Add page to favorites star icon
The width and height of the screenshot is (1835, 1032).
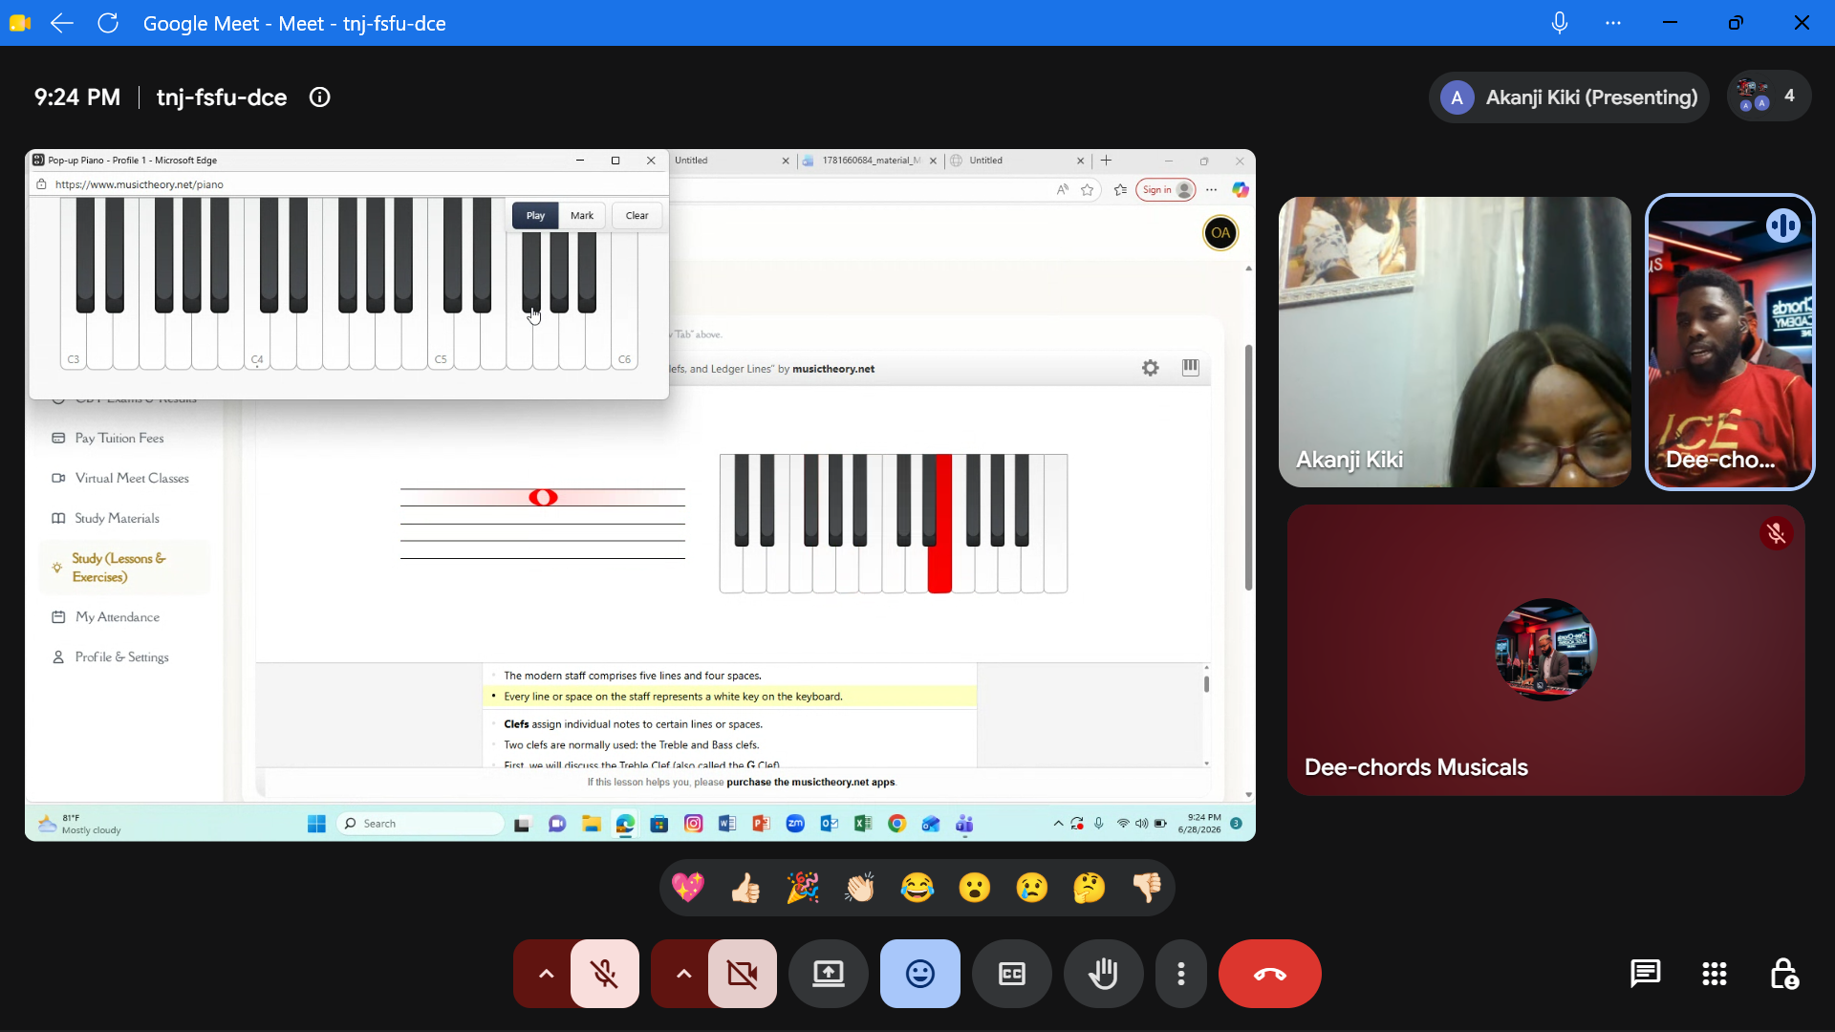coord(1087,190)
